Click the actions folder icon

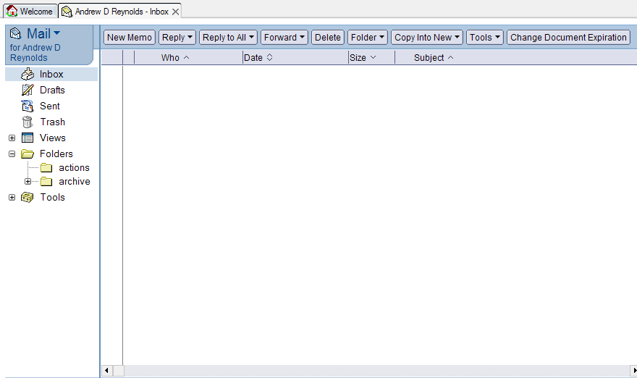tap(46, 168)
